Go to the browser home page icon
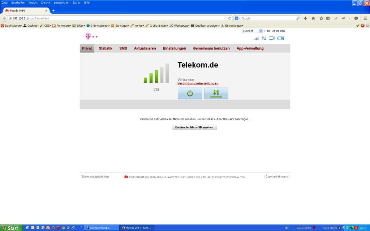370x231 pixels. [313, 18]
